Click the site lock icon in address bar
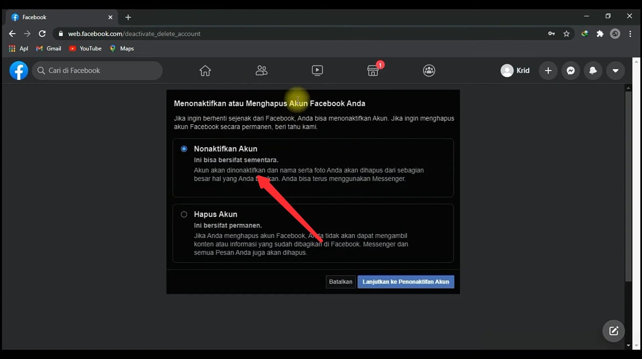The image size is (642, 359). click(61, 34)
